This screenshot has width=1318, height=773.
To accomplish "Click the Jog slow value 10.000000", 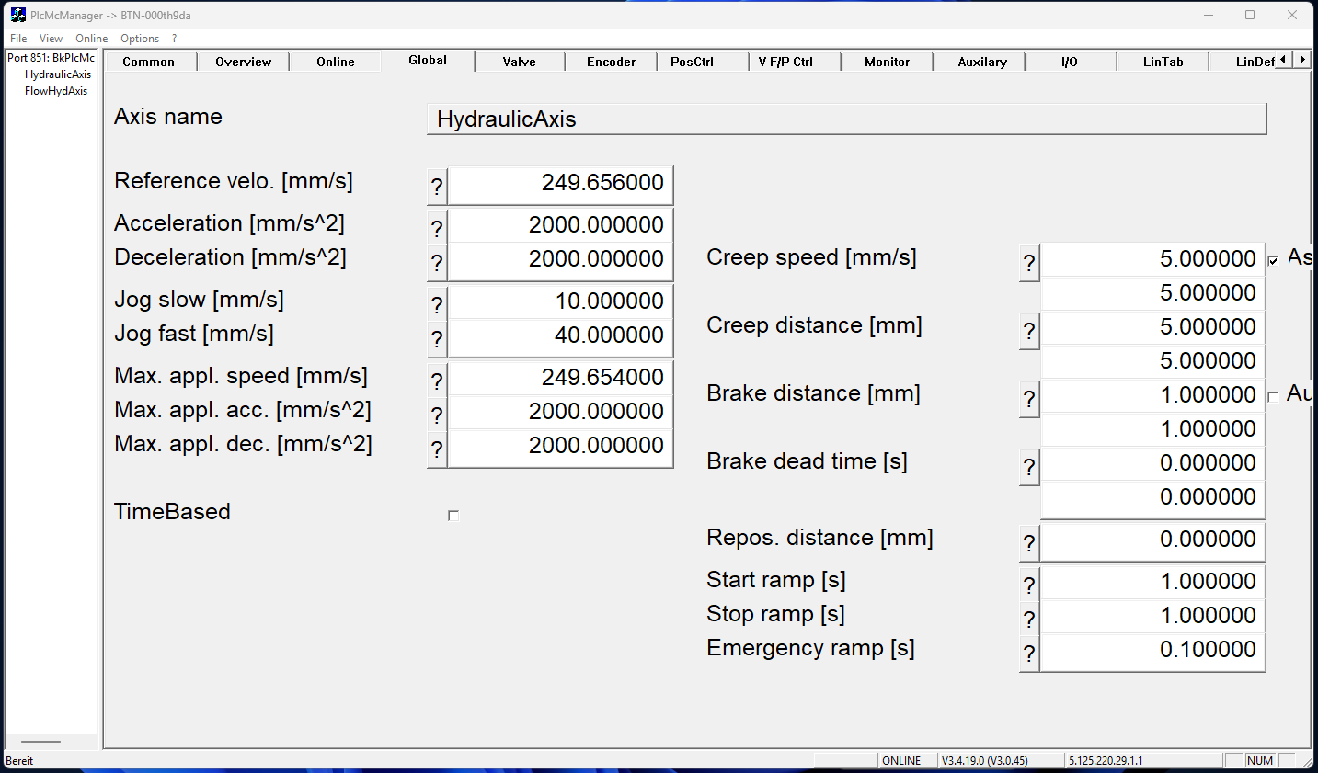I will click(560, 301).
